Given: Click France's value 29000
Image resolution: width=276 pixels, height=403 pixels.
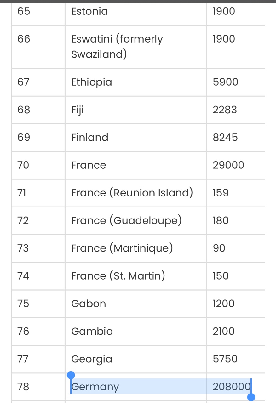Looking at the screenshot, I should (228, 165).
